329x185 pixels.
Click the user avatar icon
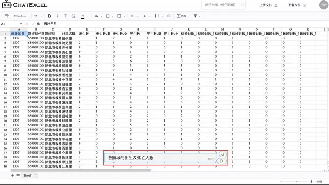tap(323, 5)
